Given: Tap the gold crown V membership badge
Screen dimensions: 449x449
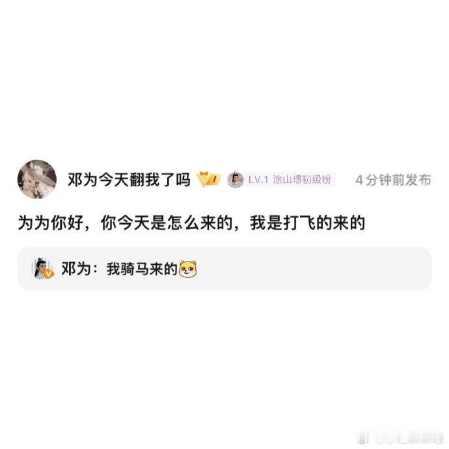Looking at the screenshot, I should [x=209, y=180].
